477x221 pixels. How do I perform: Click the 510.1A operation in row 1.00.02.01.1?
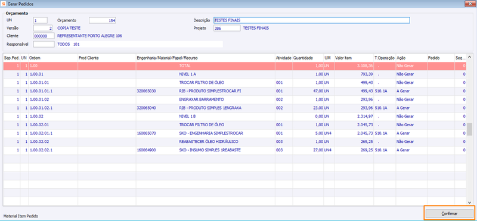pyautogui.click(x=385, y=133)
